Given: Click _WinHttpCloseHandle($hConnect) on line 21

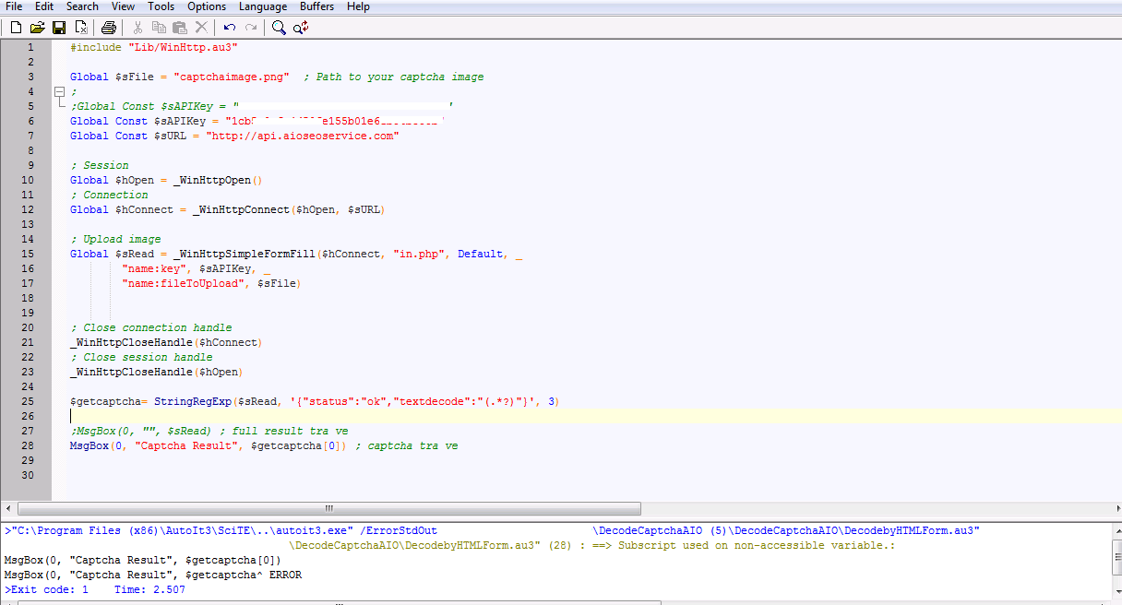Looking at the screenshot, I should [x=166, y=342].
